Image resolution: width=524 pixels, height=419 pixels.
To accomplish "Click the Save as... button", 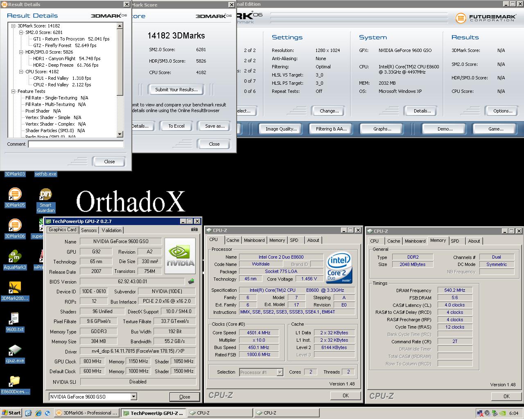I will 215,126.
